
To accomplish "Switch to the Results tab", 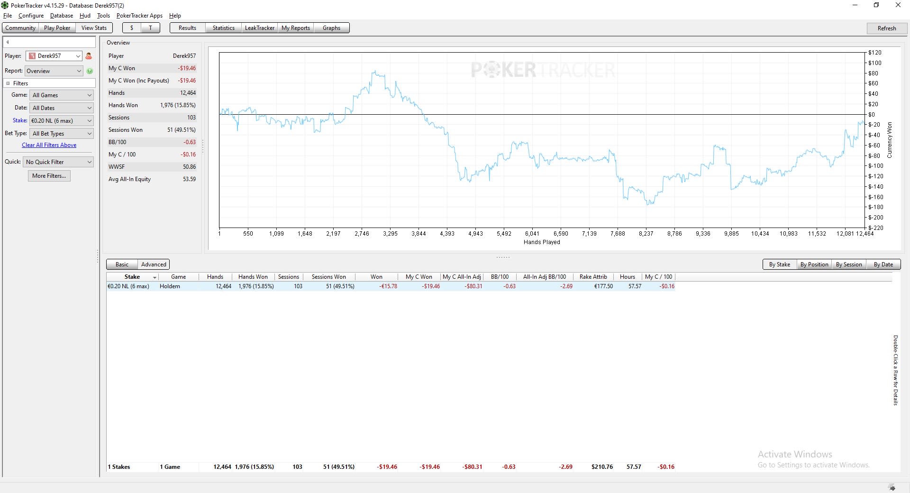I will click(x=187, y=28).
